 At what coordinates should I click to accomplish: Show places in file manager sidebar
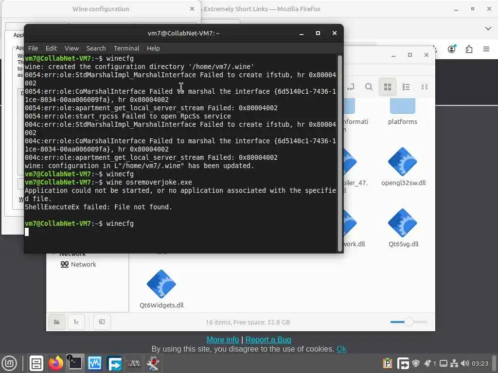point(57,322)
